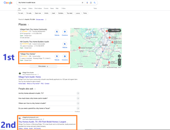Image resolution: width=170 pixels, height=130 pixels.
Task: Click the villagetinyhomesaustin.com site favicon
Action: pyautogui.click(x=20, y=118)
